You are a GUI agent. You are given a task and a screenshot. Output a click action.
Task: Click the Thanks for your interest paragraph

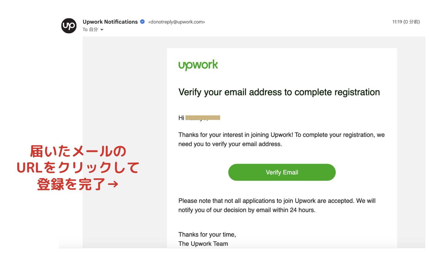click(x=282, y=140)
